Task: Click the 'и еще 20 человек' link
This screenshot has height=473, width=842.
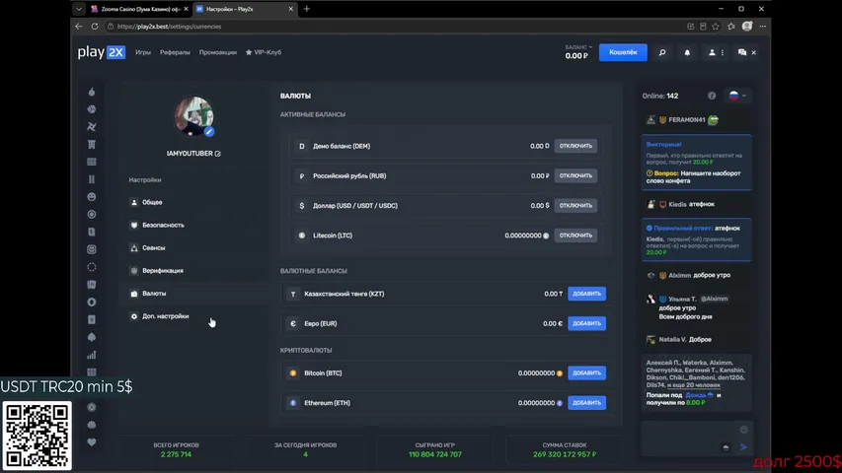Action: [x=694, y=385]
